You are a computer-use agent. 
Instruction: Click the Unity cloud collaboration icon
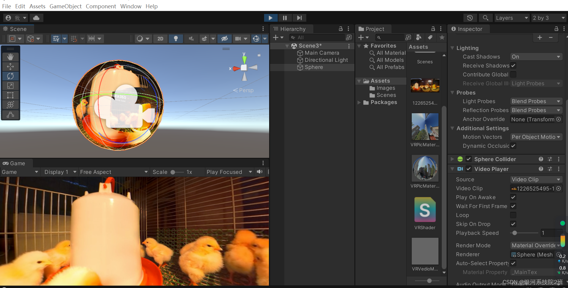[x=36, y=18]
